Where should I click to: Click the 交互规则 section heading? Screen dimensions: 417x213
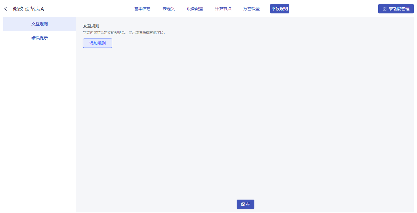point(91,26)
